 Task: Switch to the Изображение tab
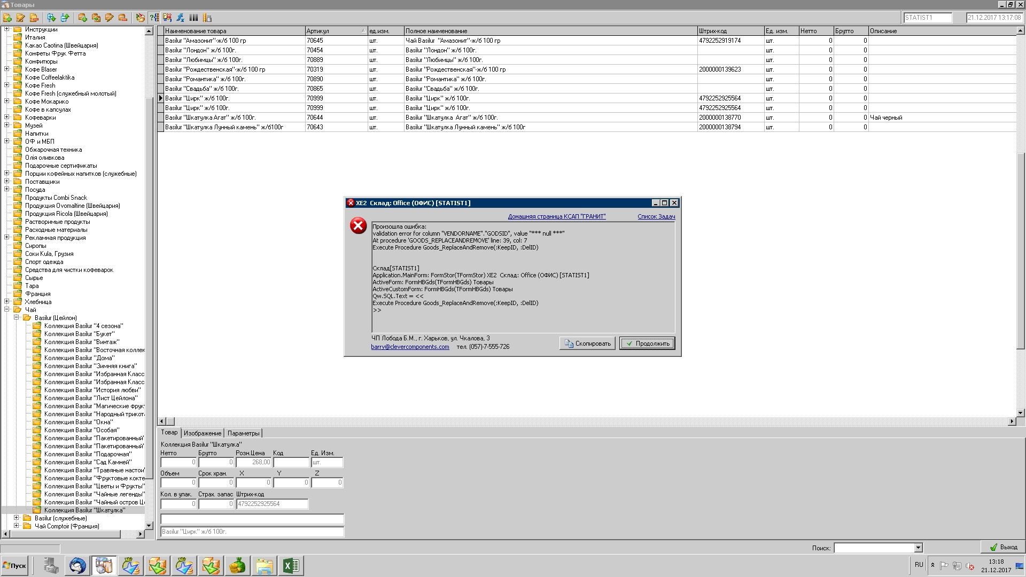click(202, 433)
